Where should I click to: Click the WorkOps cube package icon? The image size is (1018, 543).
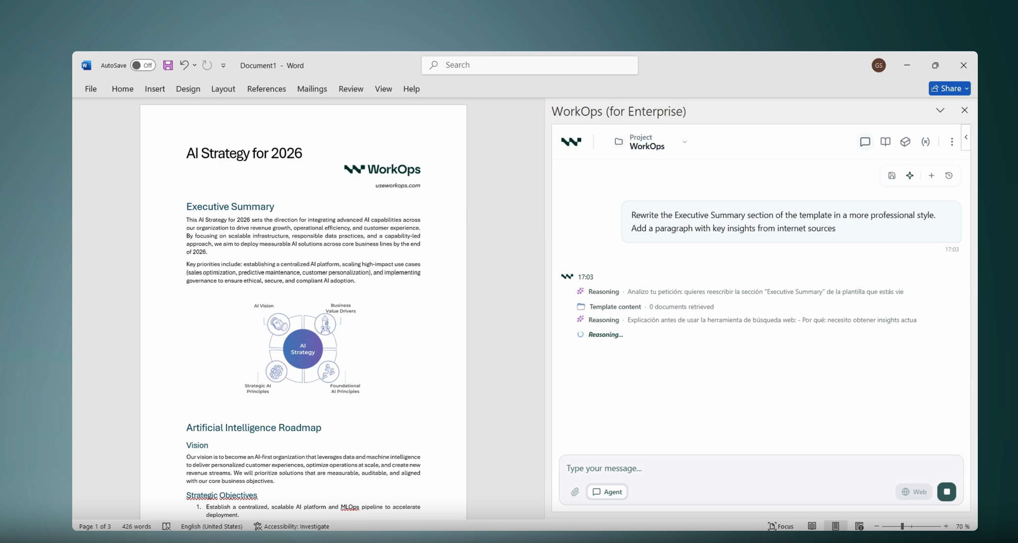click(x=905, y=142)
